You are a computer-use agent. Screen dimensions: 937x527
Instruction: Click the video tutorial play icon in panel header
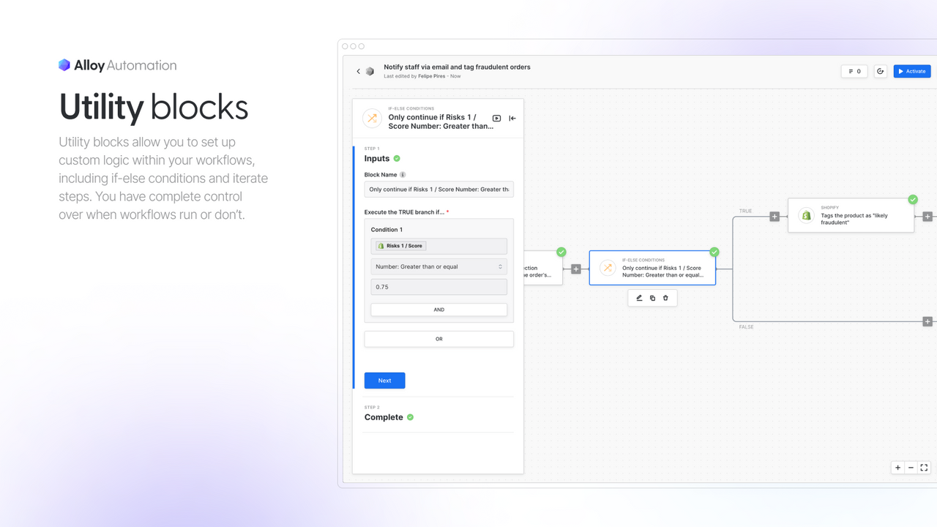pos(496,118)
